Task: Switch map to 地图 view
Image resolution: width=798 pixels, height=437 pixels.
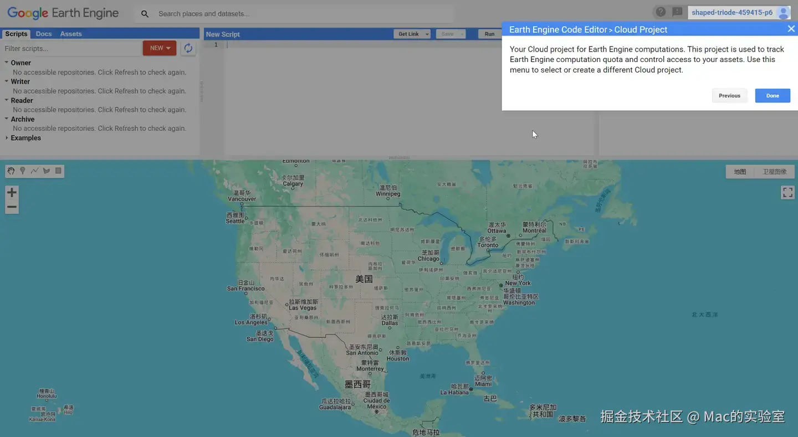Action: point(740,172)
